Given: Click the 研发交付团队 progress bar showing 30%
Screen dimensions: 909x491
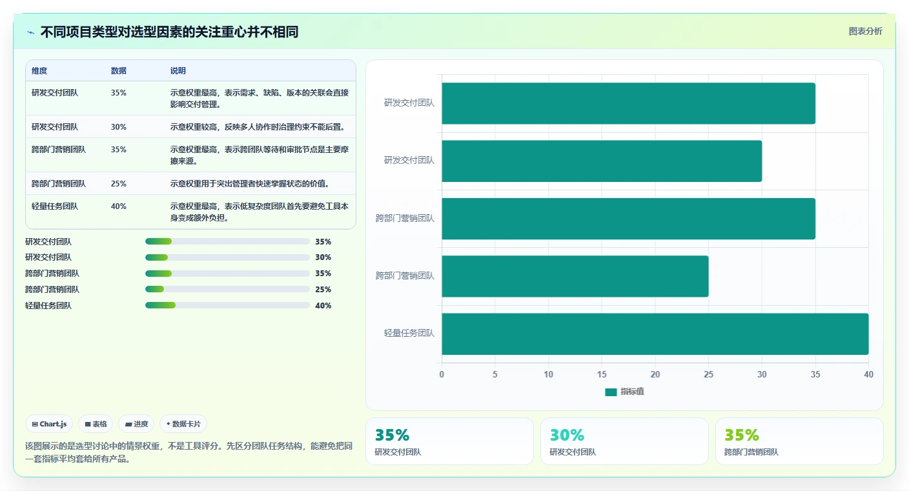Looking at the screenshot, I should pos(228,257).
